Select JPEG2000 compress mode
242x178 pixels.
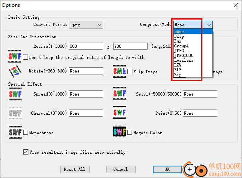click(193, 55)
